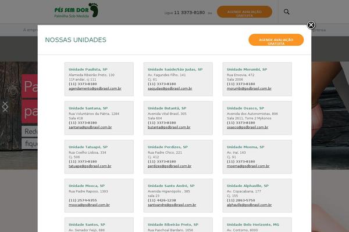Image resolution: width=349 pixels, height=232 pixels.
Task: Select the Unidade Tatuapé, SP title
Action: [x=88, y=147]
